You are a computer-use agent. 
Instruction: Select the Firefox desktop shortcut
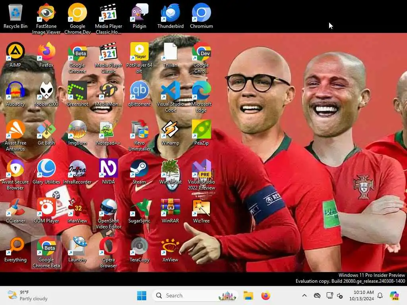click(x=46, y=55)
